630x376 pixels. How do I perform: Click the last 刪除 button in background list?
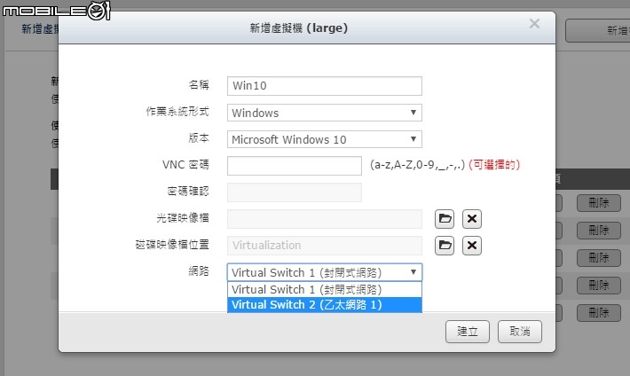pyautogui.click(x=599, y=312)
